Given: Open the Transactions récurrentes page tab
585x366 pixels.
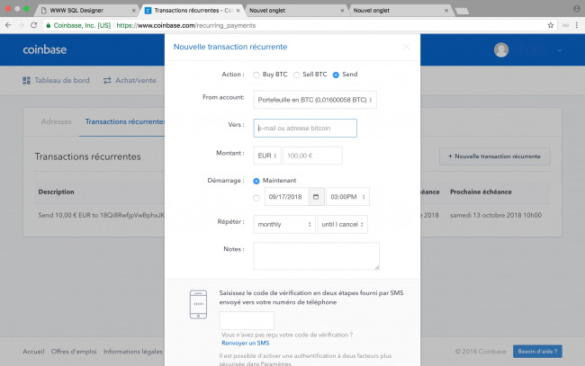Looking at the screenshot, I should [124, 121].
